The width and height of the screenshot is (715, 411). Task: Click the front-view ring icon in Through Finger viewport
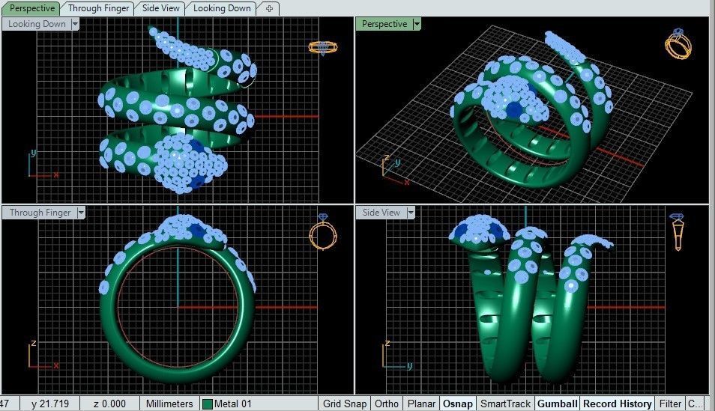[x=323, y=232]
